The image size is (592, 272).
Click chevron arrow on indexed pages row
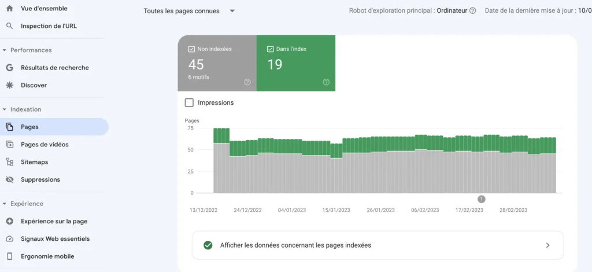click(548, 245)
